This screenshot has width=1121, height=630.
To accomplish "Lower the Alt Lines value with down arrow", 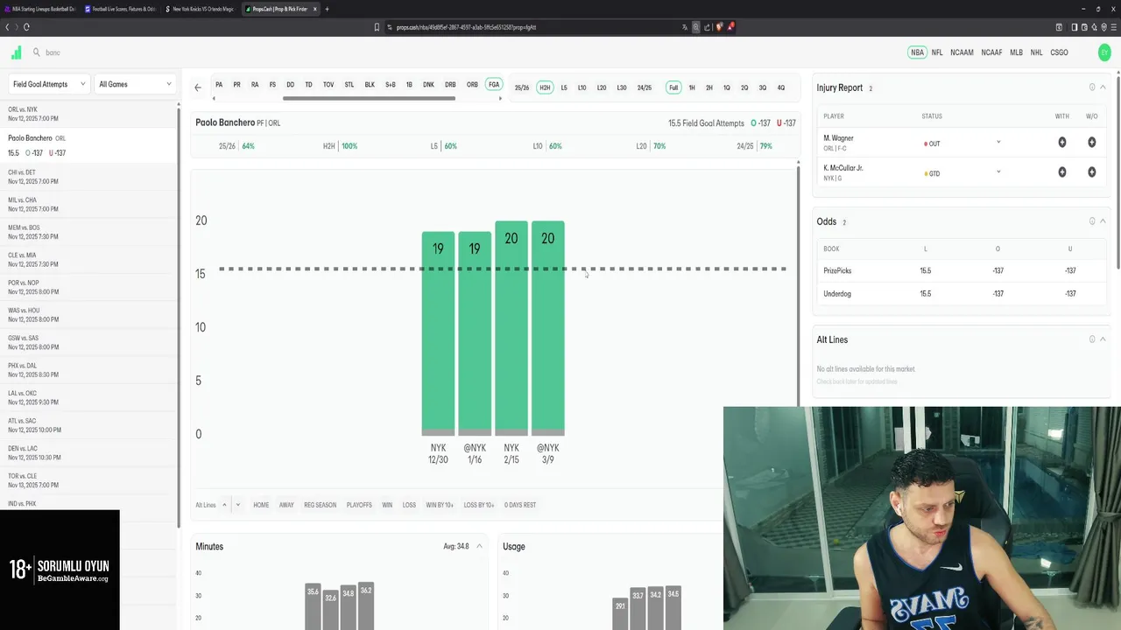I will (x=237, y=505).
